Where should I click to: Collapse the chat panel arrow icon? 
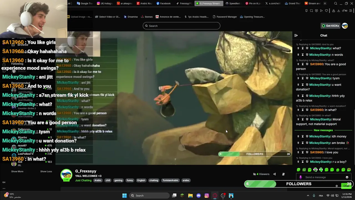296,35
